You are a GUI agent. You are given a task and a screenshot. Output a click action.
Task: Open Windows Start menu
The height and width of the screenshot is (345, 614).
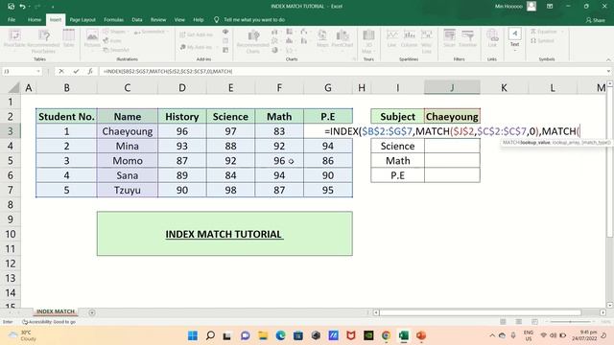[193, 335]
